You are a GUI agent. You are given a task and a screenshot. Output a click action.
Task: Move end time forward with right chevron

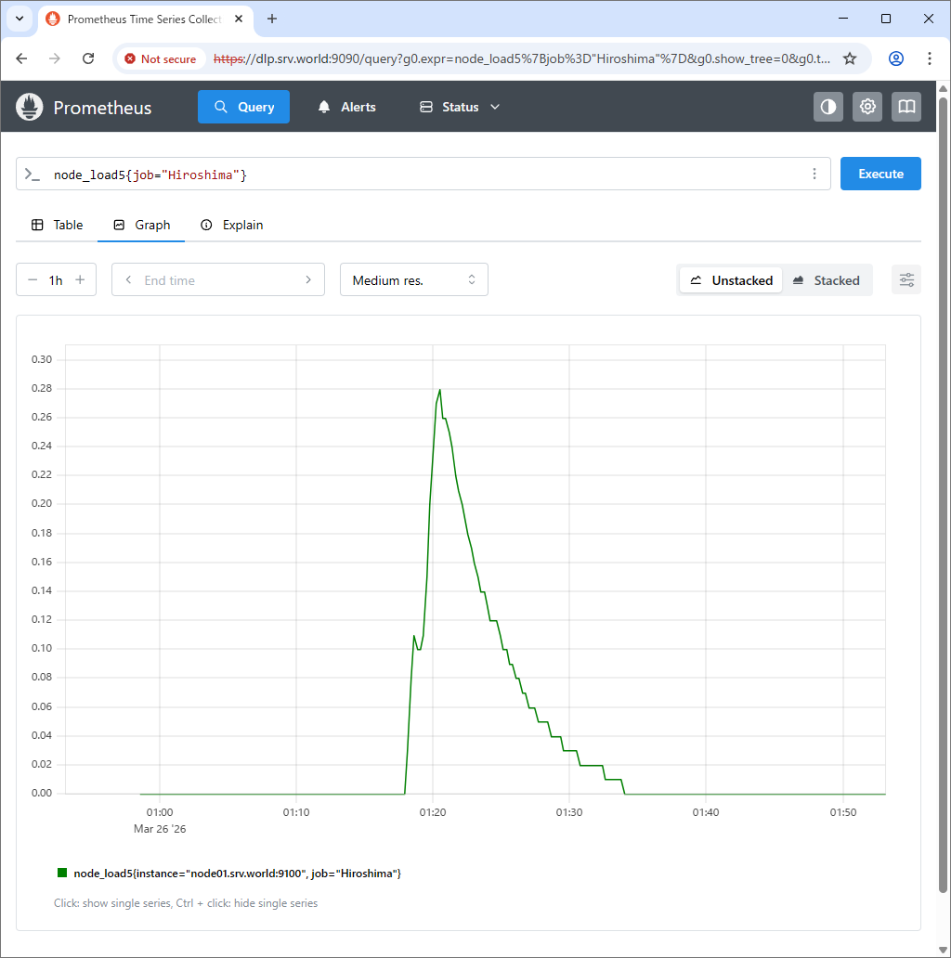tap(308, 279)
